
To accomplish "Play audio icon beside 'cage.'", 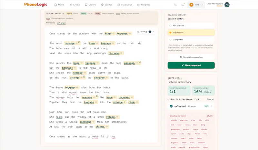I will 137,102.
